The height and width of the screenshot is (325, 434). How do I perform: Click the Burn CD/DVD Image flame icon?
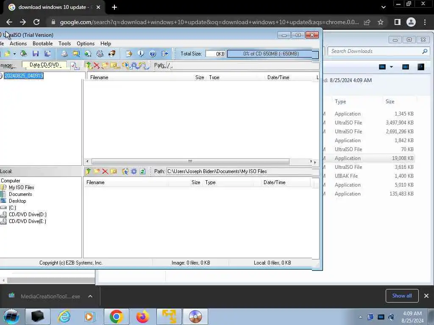112,54
